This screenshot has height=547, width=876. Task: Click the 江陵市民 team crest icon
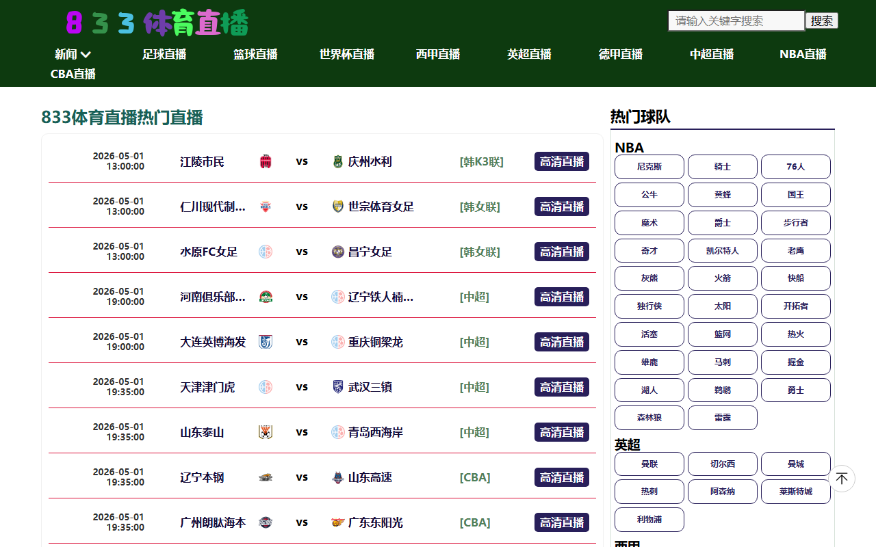266,161
